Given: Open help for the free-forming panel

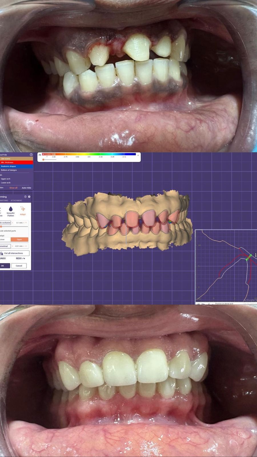Looking at the screenshot, I should 25,197.
